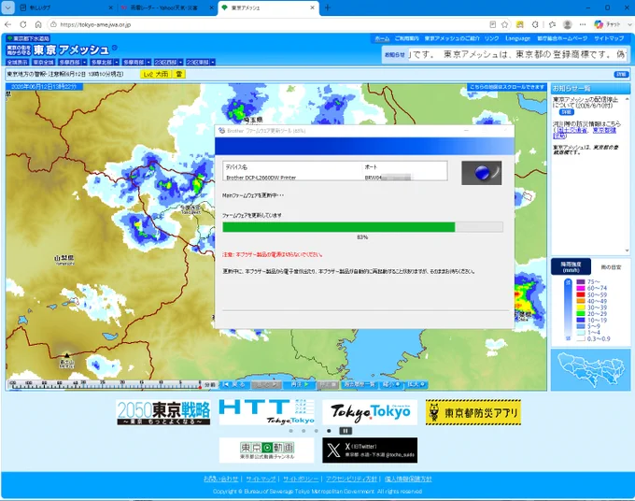Expand the 23区東部 area dropdown arrow
The image size is (635, 501).
[213, 62]
